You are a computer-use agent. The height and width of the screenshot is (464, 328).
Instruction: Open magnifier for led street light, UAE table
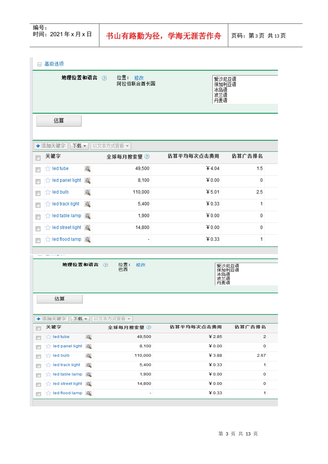pos(88,228)
